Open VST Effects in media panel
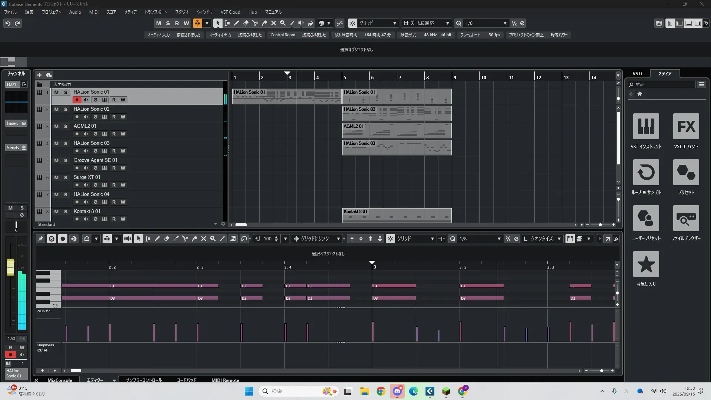 point(686,127)
